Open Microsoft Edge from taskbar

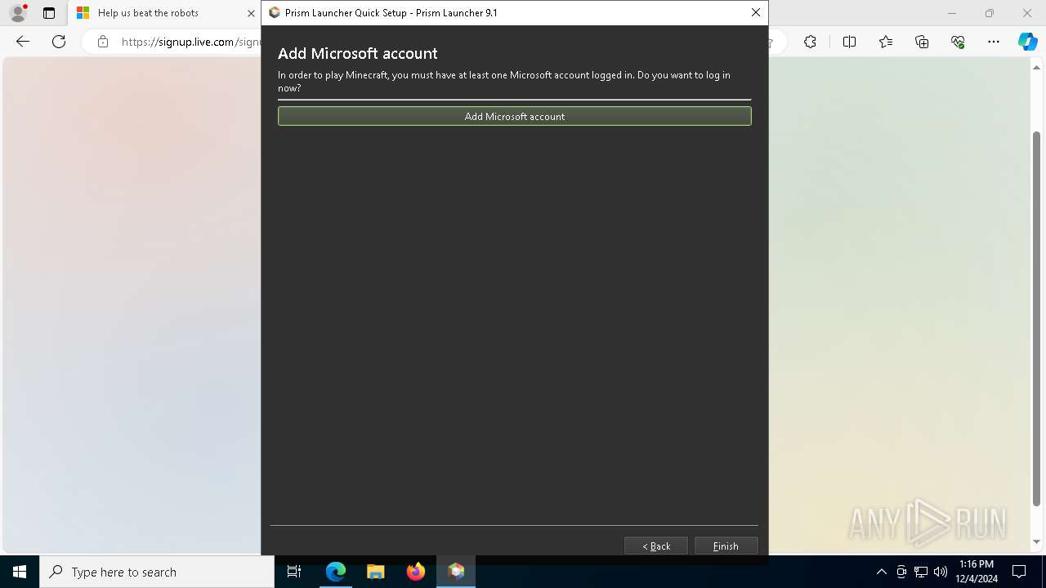(x=336, y=572)
